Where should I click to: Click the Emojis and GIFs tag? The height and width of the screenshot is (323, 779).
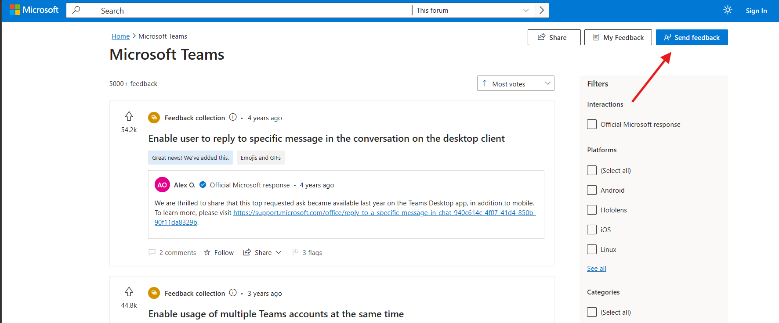click(x=261, y=158)
